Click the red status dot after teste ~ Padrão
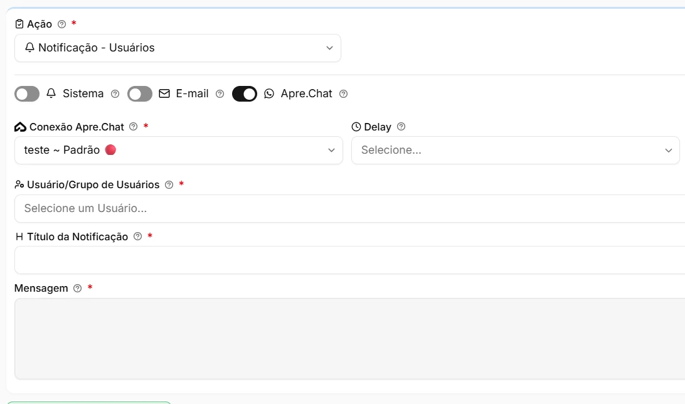685x404 pixels. coord(110,150)
